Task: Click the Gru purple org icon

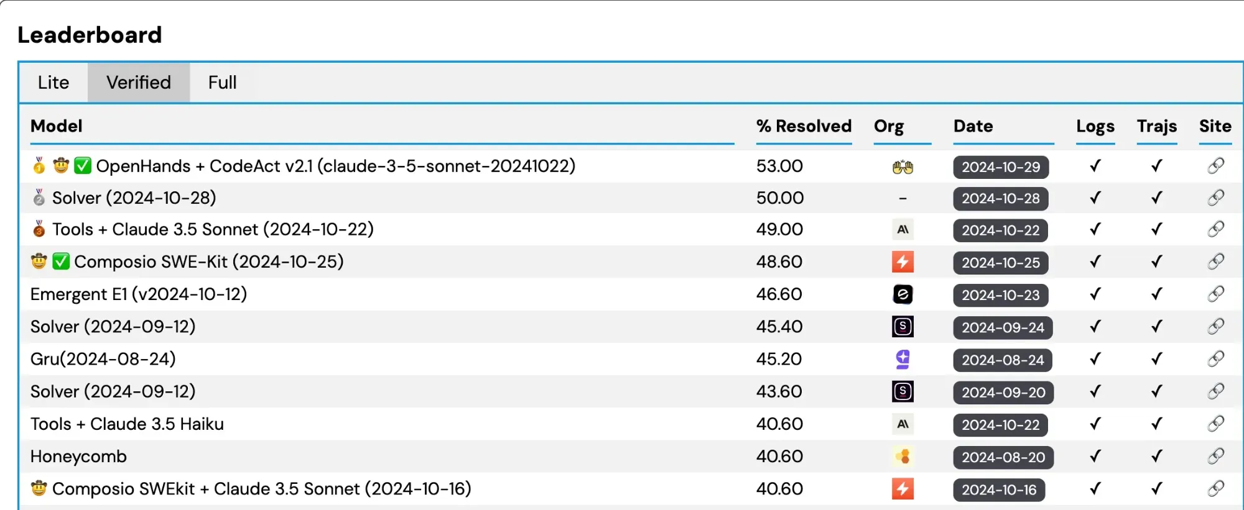Action: (903, 359)
